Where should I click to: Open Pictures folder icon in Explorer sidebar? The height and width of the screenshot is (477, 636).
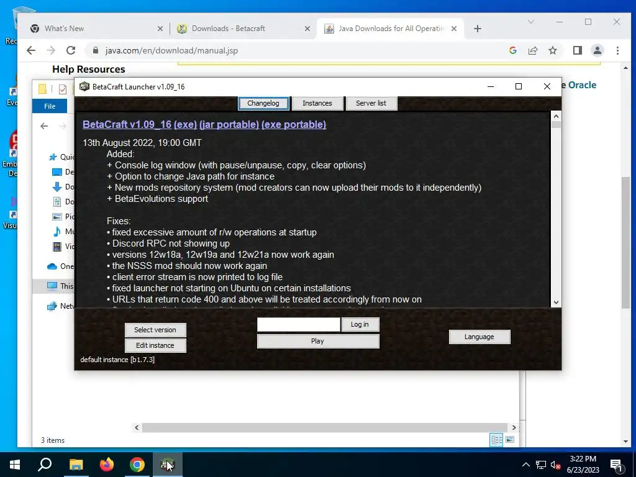pyautogui.click(x=57, y=217)
